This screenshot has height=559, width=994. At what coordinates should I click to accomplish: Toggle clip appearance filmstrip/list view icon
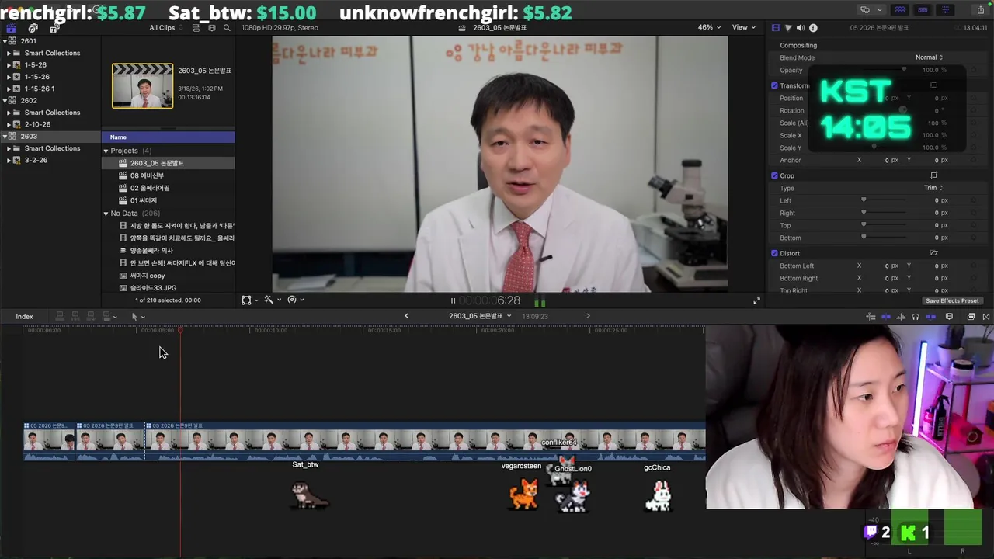196,28
